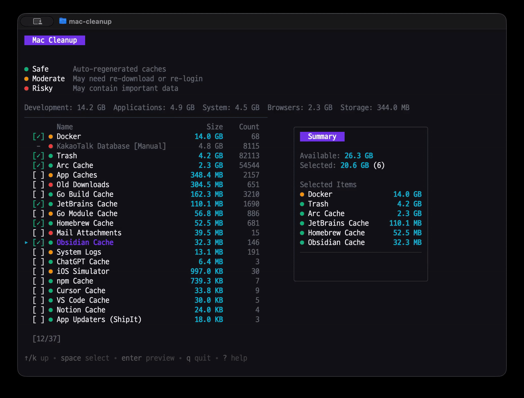Click the Trash entry in Summary panel
524x398 pixels.
[361, 204]
